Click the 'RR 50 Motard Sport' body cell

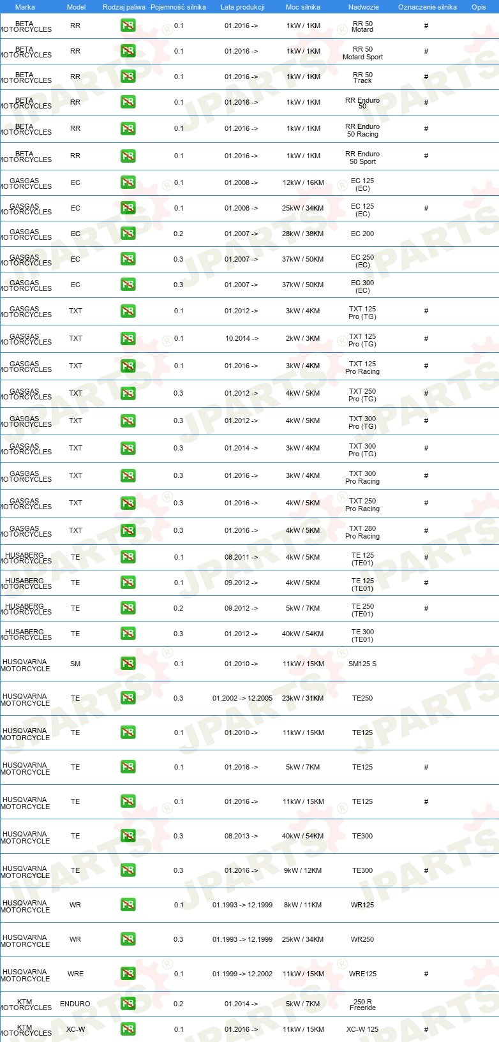point(362,53)
